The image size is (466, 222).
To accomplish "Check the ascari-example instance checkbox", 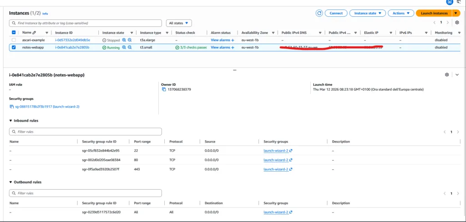I will point(14,40).
